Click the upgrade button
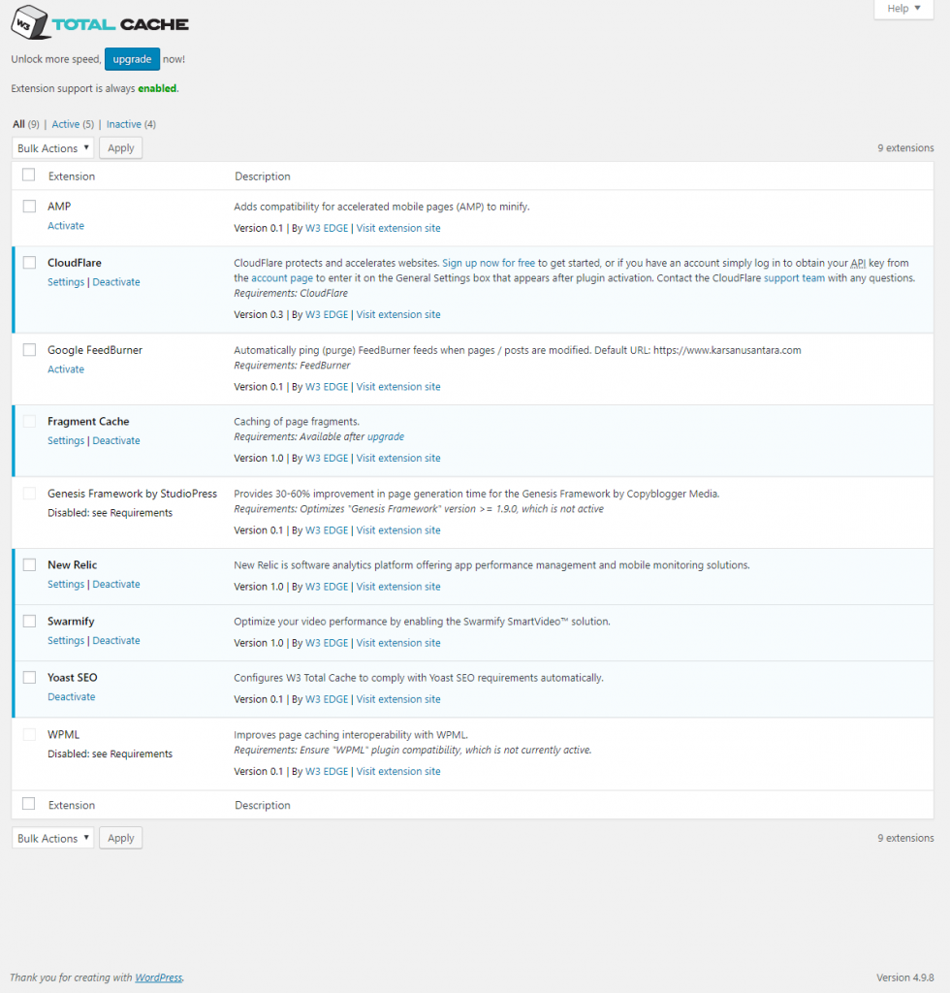950x993 pixels. pyautogui.click(x=132, y=59)
